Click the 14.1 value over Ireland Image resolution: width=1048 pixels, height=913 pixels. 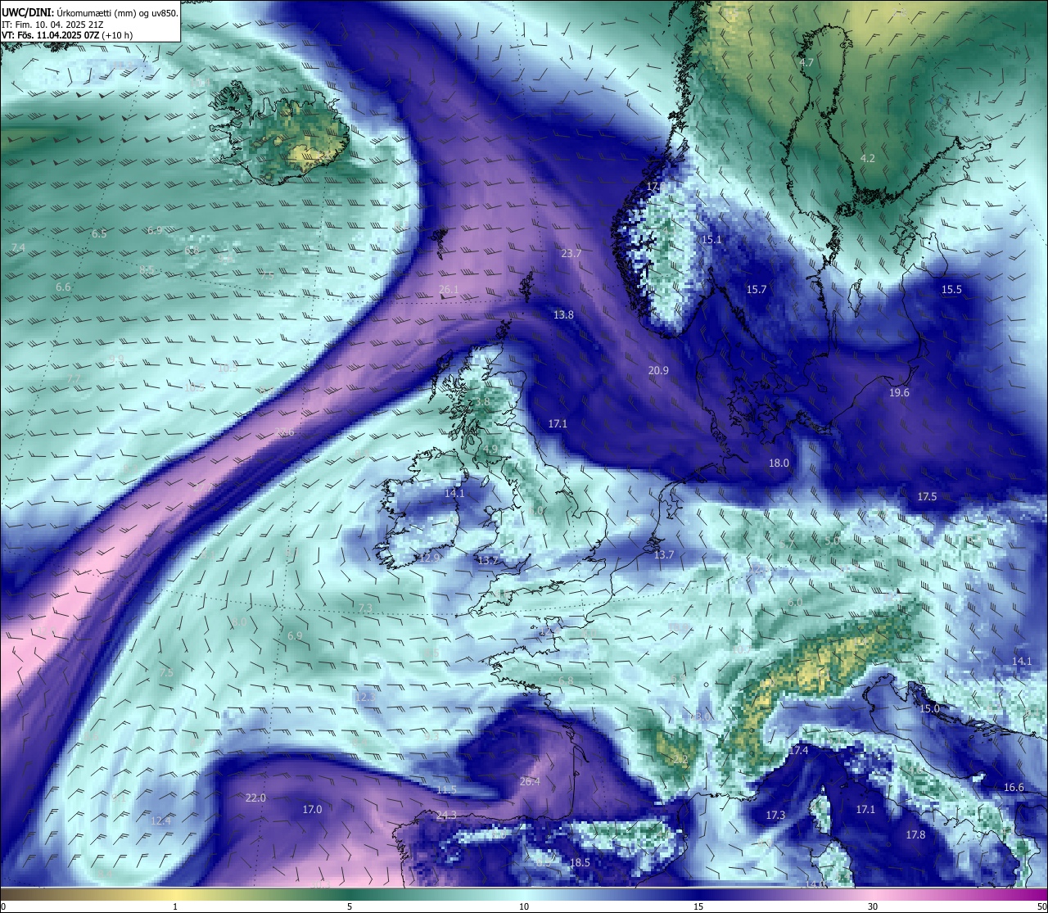[454, 494]
